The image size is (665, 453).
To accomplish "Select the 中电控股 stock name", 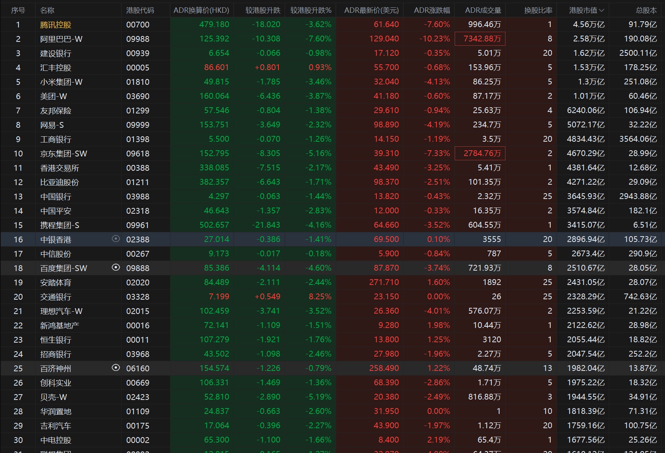I will point(56,440).
